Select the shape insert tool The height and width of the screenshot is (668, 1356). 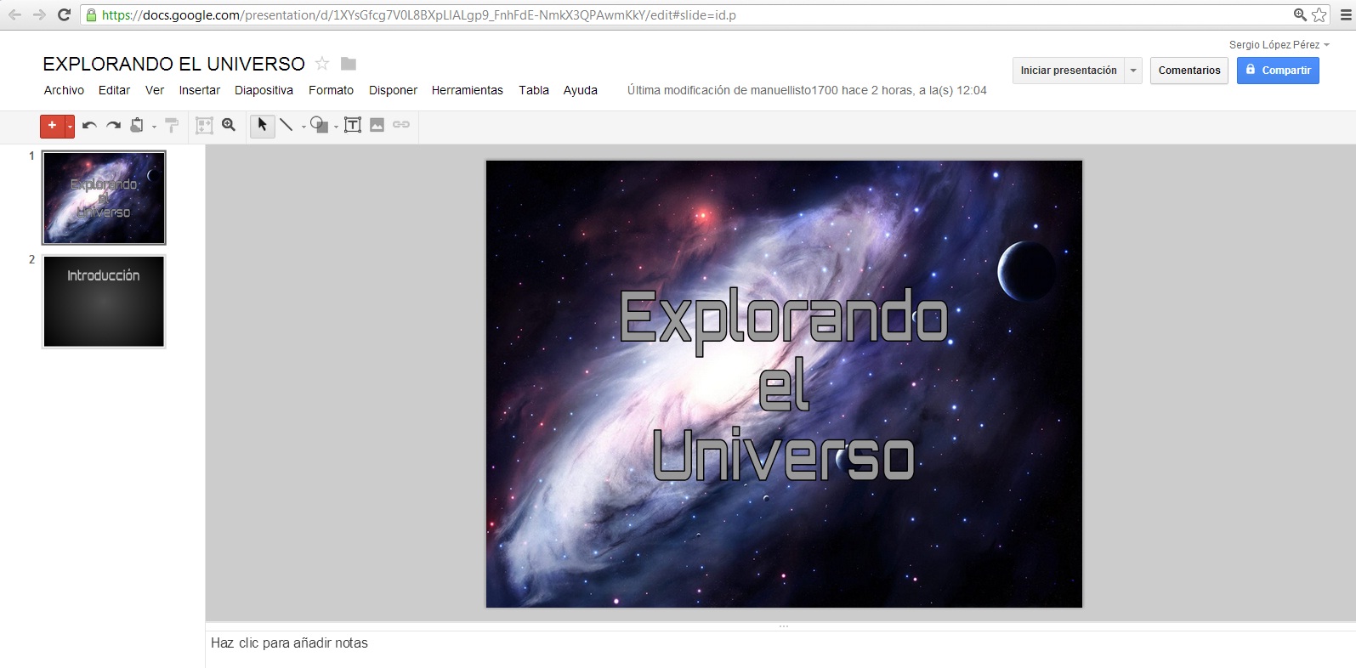click(319, 125)
